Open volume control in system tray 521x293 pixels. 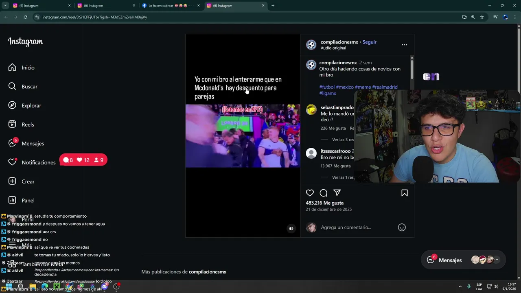click(496, 286)
